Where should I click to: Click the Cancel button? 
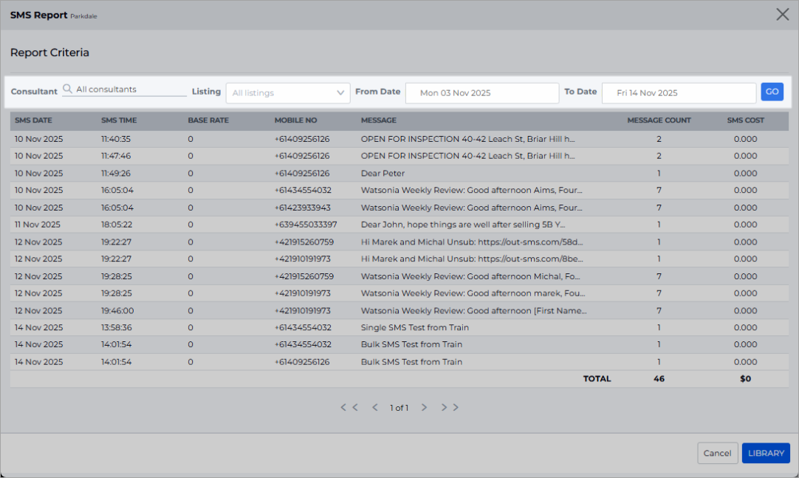(x=717, y=453)
